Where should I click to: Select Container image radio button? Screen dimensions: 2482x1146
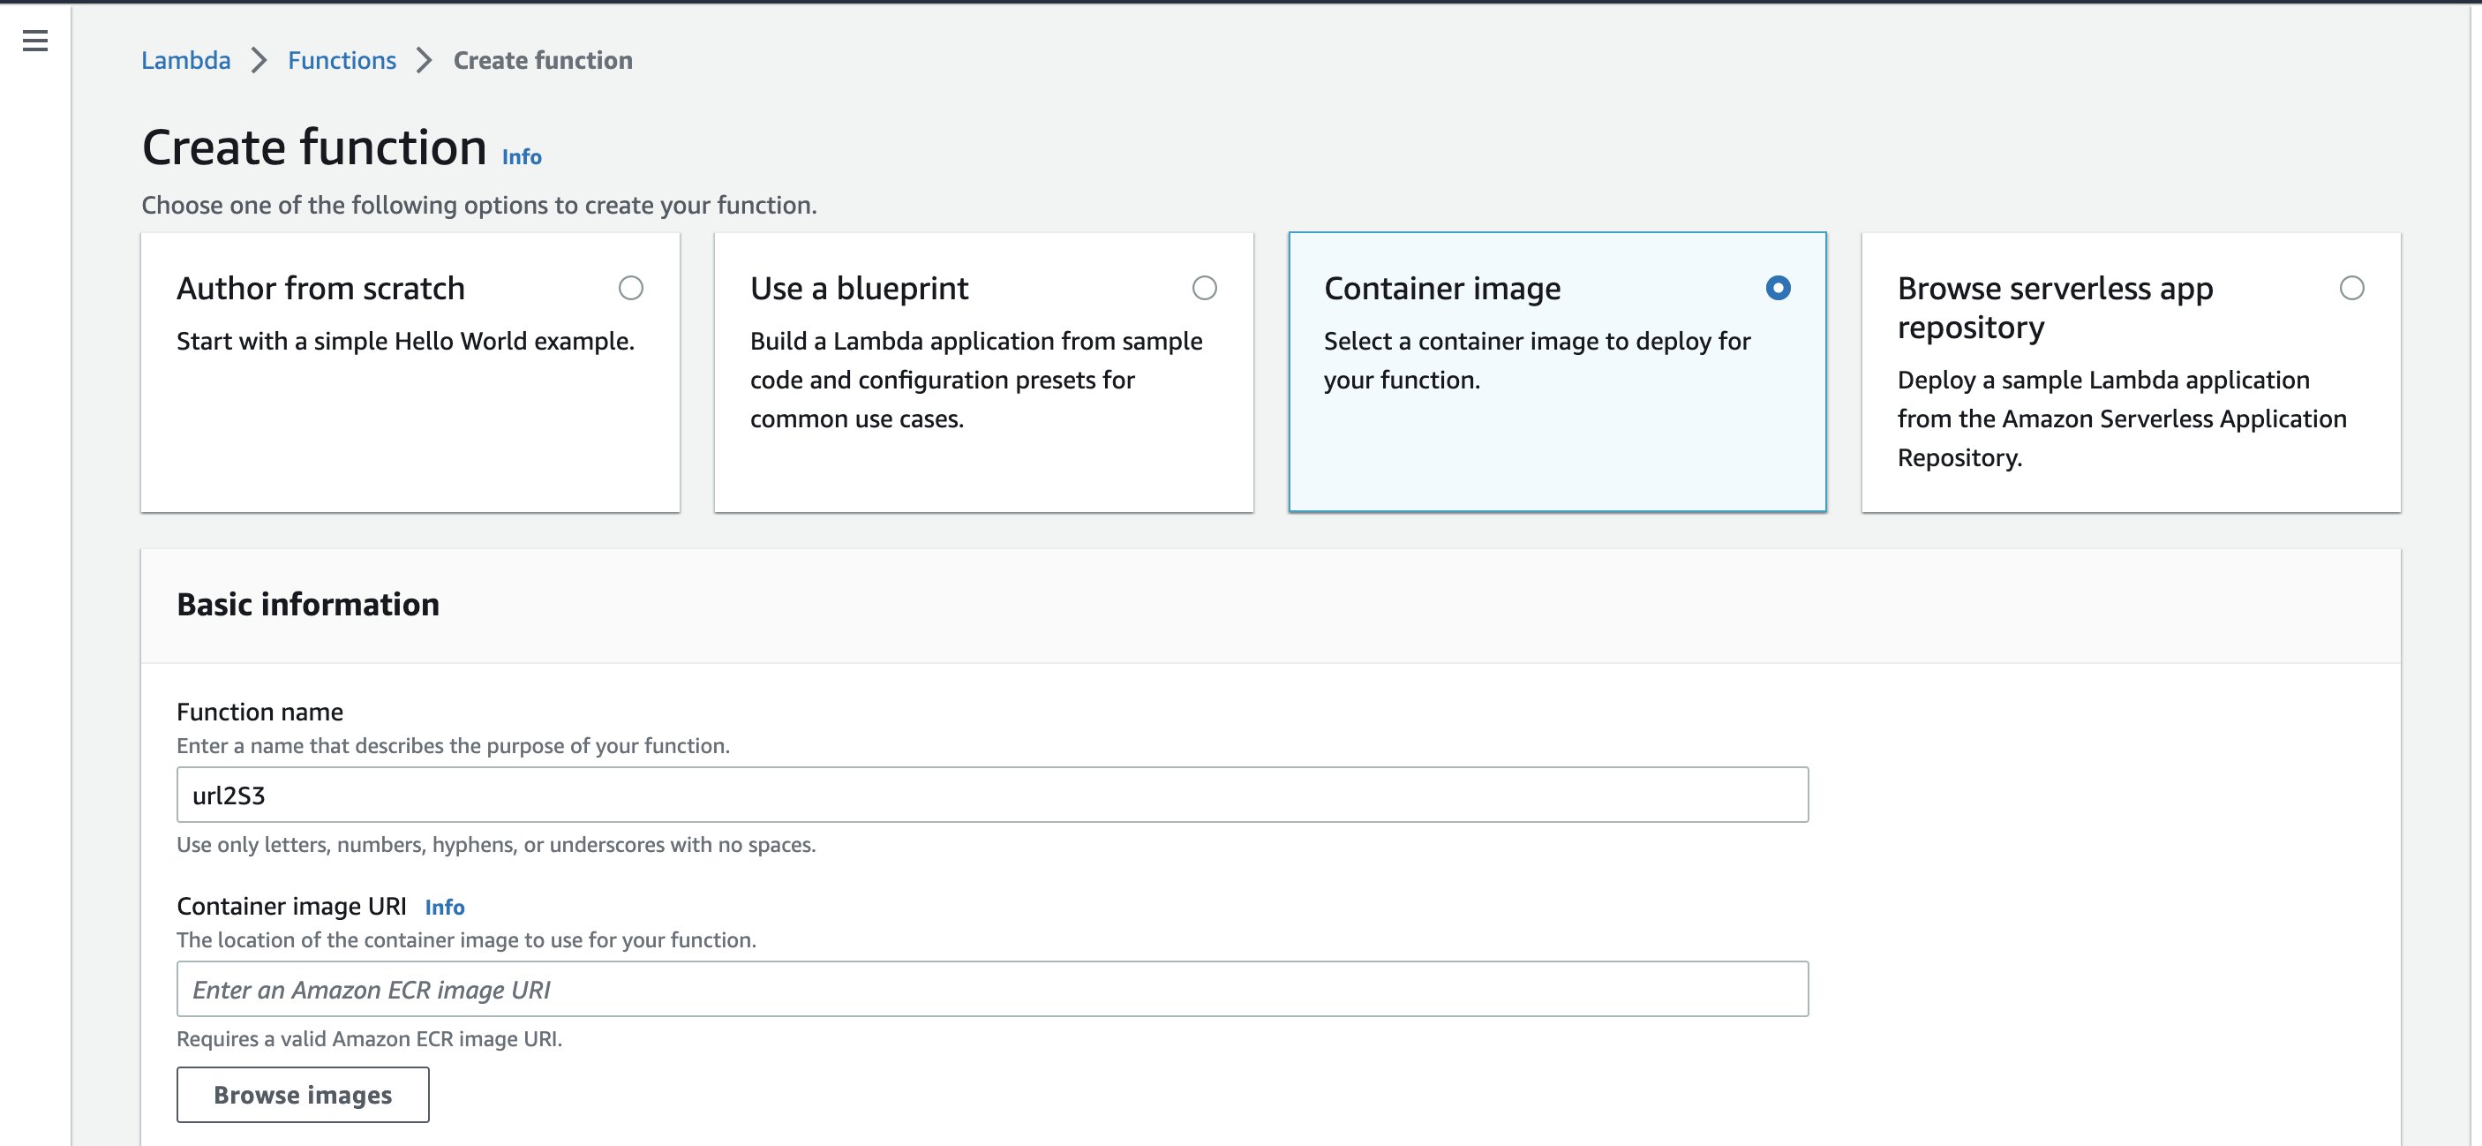(x=1779, y=288)
